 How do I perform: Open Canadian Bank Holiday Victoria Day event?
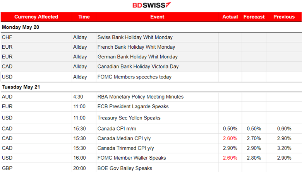138,66
